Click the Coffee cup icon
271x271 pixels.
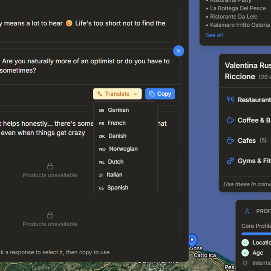pos(230,120)
